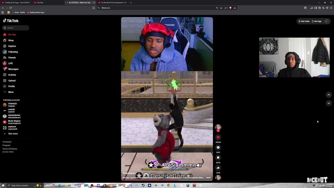This screenshot has width=334, height=188.
Task: Open the Vanilla perfume bookmark
Action: click(36, 12)
